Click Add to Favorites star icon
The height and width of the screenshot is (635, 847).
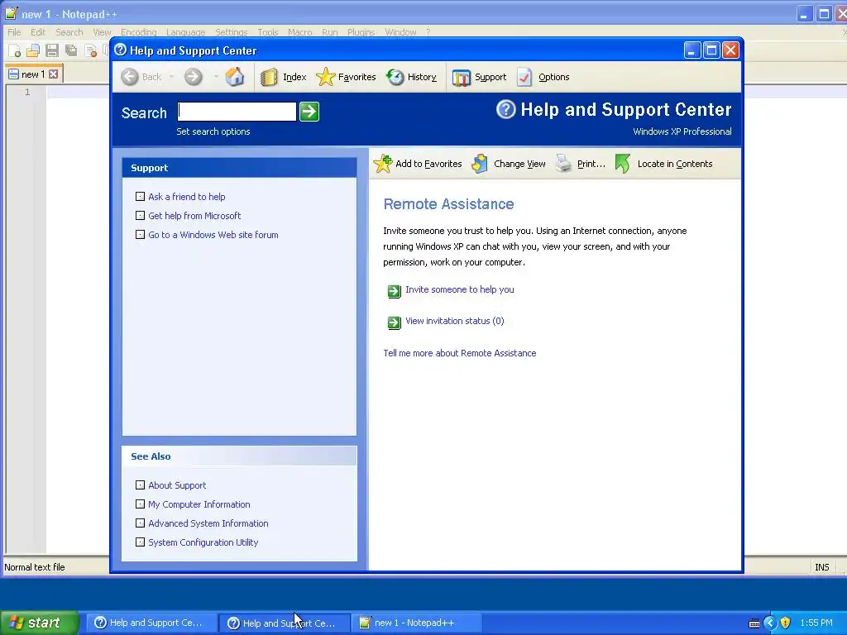(383, 164)
